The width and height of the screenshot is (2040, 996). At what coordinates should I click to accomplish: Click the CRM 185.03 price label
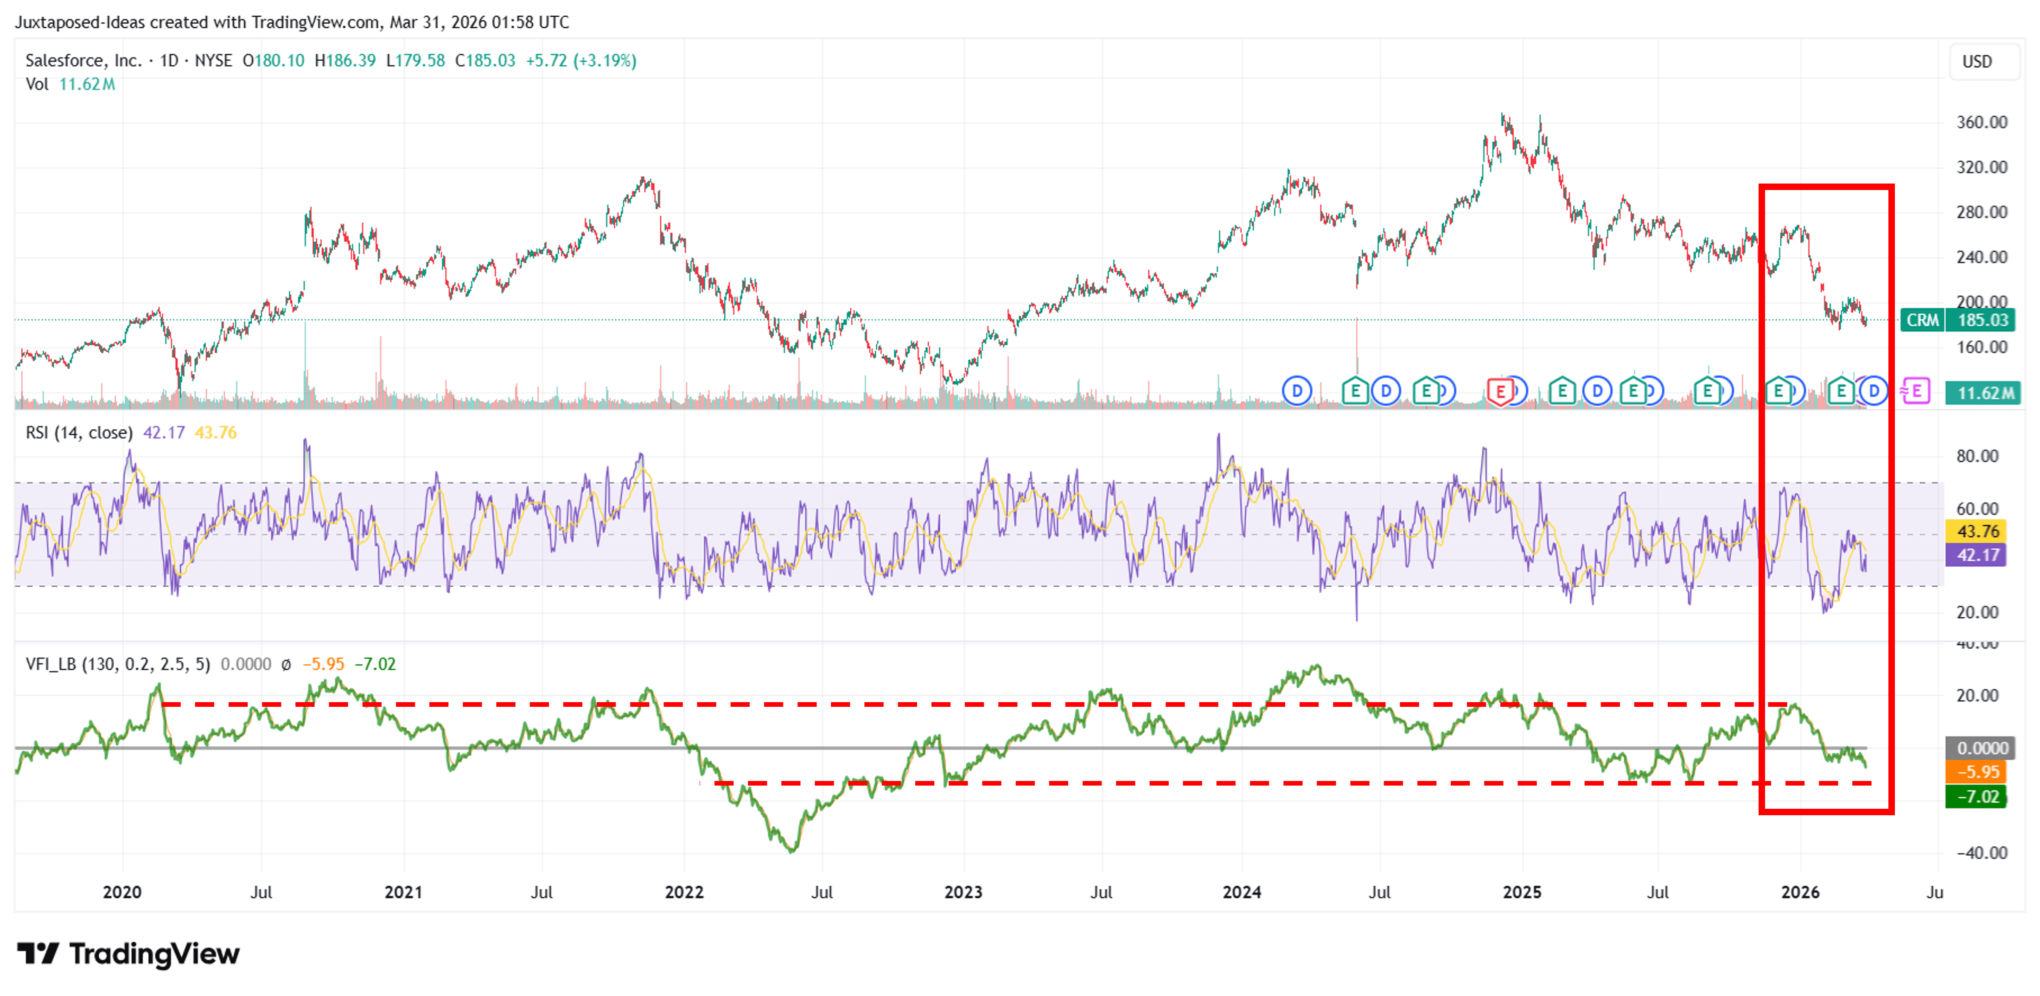tap(1957, 320)
